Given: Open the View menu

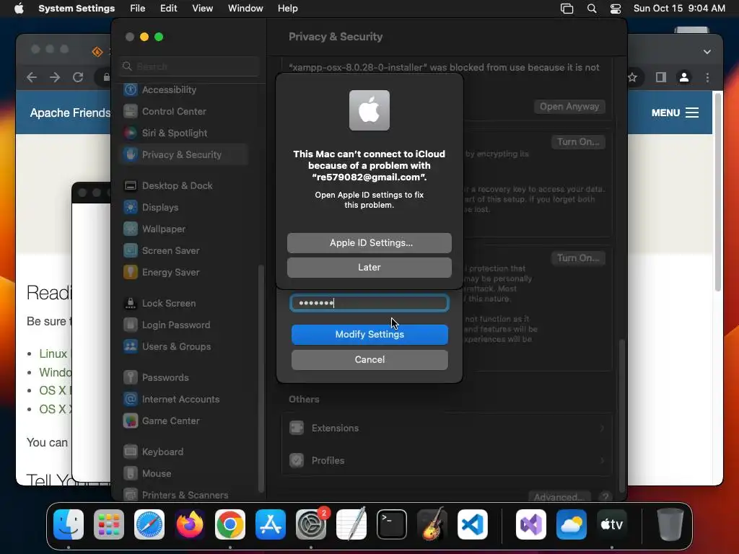Looking at the screenshot, I should pyautogui.click(x=202, y=9).
